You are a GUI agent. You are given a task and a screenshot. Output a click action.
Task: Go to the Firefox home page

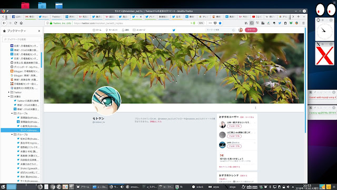click(x=21, y=23)
